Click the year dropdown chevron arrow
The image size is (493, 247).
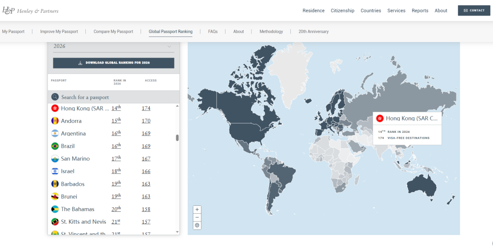169,46
